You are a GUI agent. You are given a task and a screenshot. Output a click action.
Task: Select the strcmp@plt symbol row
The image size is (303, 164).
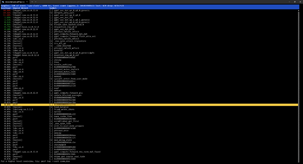tap(150, 145)
